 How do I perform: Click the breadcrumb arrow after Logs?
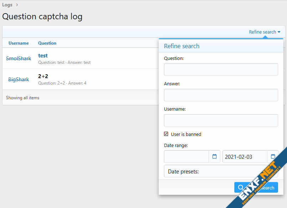point(17,5)
